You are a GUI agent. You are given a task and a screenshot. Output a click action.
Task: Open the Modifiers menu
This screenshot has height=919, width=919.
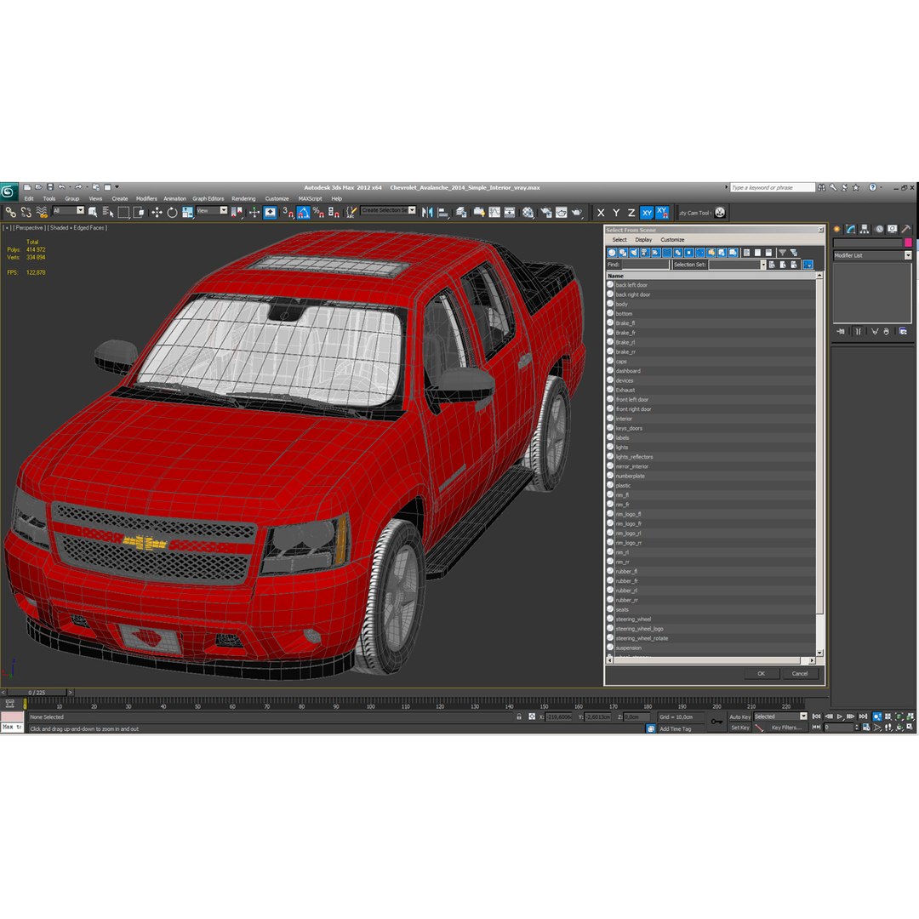pos(146,198)
